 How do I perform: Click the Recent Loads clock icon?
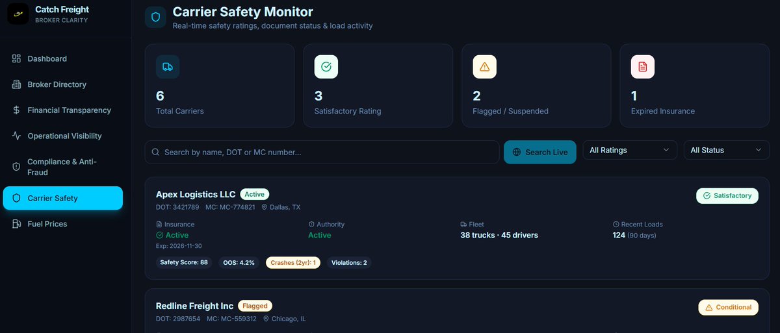coord(616,224)
